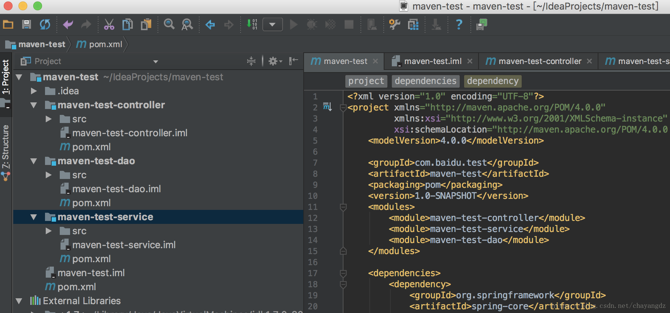
Task: Click Maven gutter icon on line 2
Action: [x=327, y=107]
